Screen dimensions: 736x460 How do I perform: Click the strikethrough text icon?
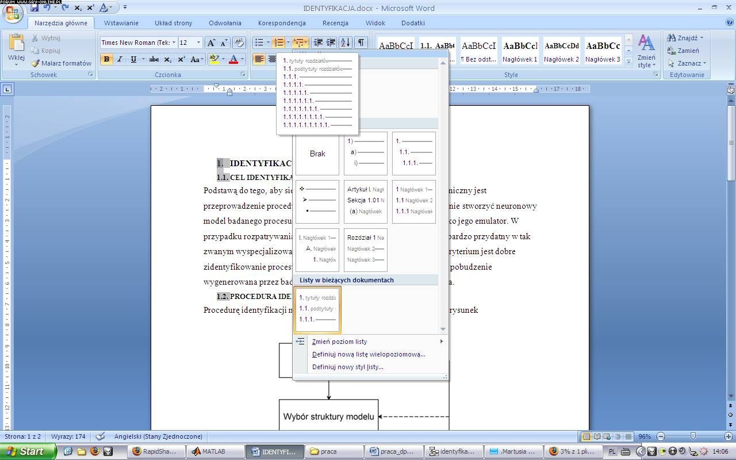click(x=154, y=59)
